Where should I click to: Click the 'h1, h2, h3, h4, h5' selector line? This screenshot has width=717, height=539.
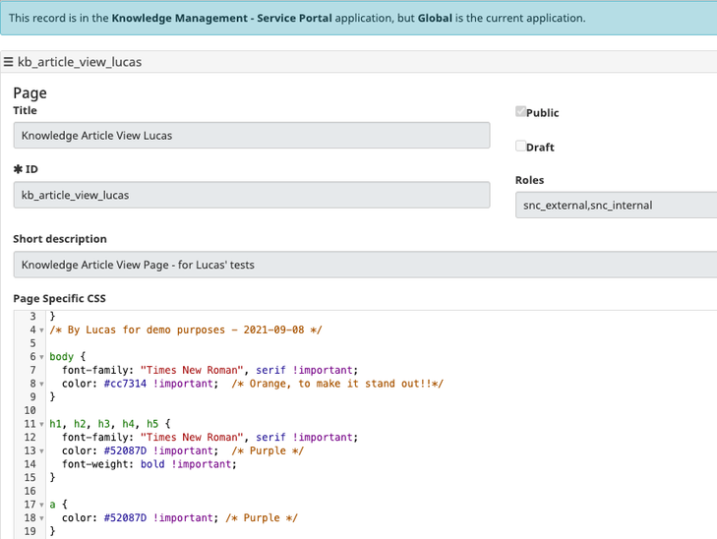[110, 424]
